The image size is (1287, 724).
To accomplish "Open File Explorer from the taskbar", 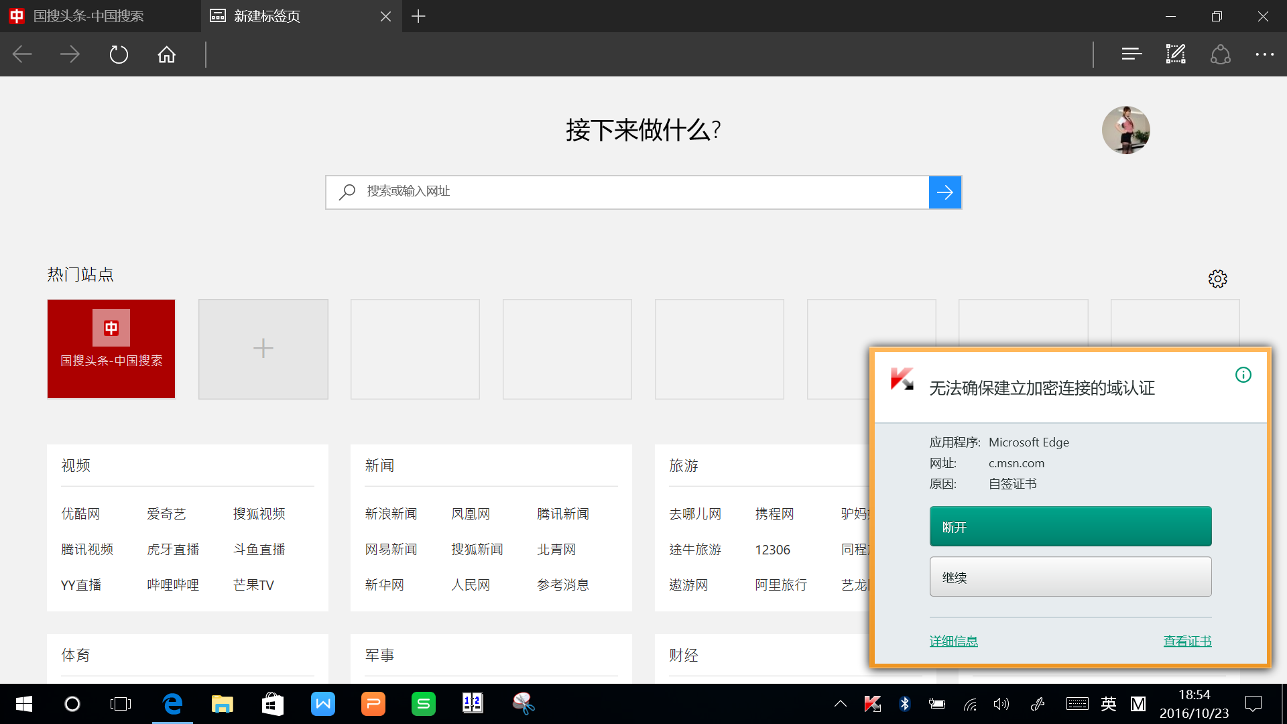I will 222,704.
